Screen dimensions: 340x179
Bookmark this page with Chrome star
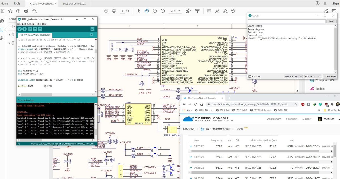click(296, 104)
